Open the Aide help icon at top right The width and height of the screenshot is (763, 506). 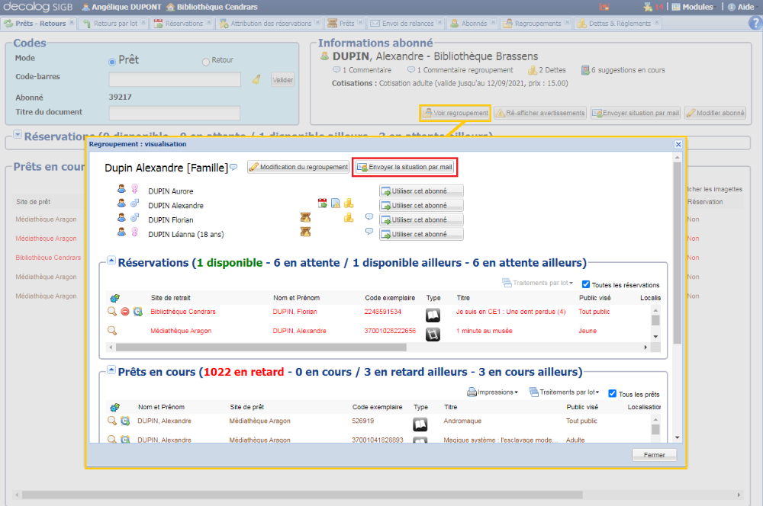click(x=746, y=7)
